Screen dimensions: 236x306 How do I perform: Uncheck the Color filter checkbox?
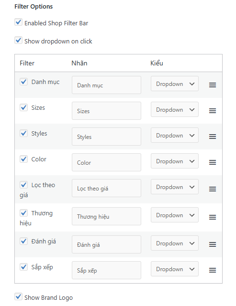point(23,159)
